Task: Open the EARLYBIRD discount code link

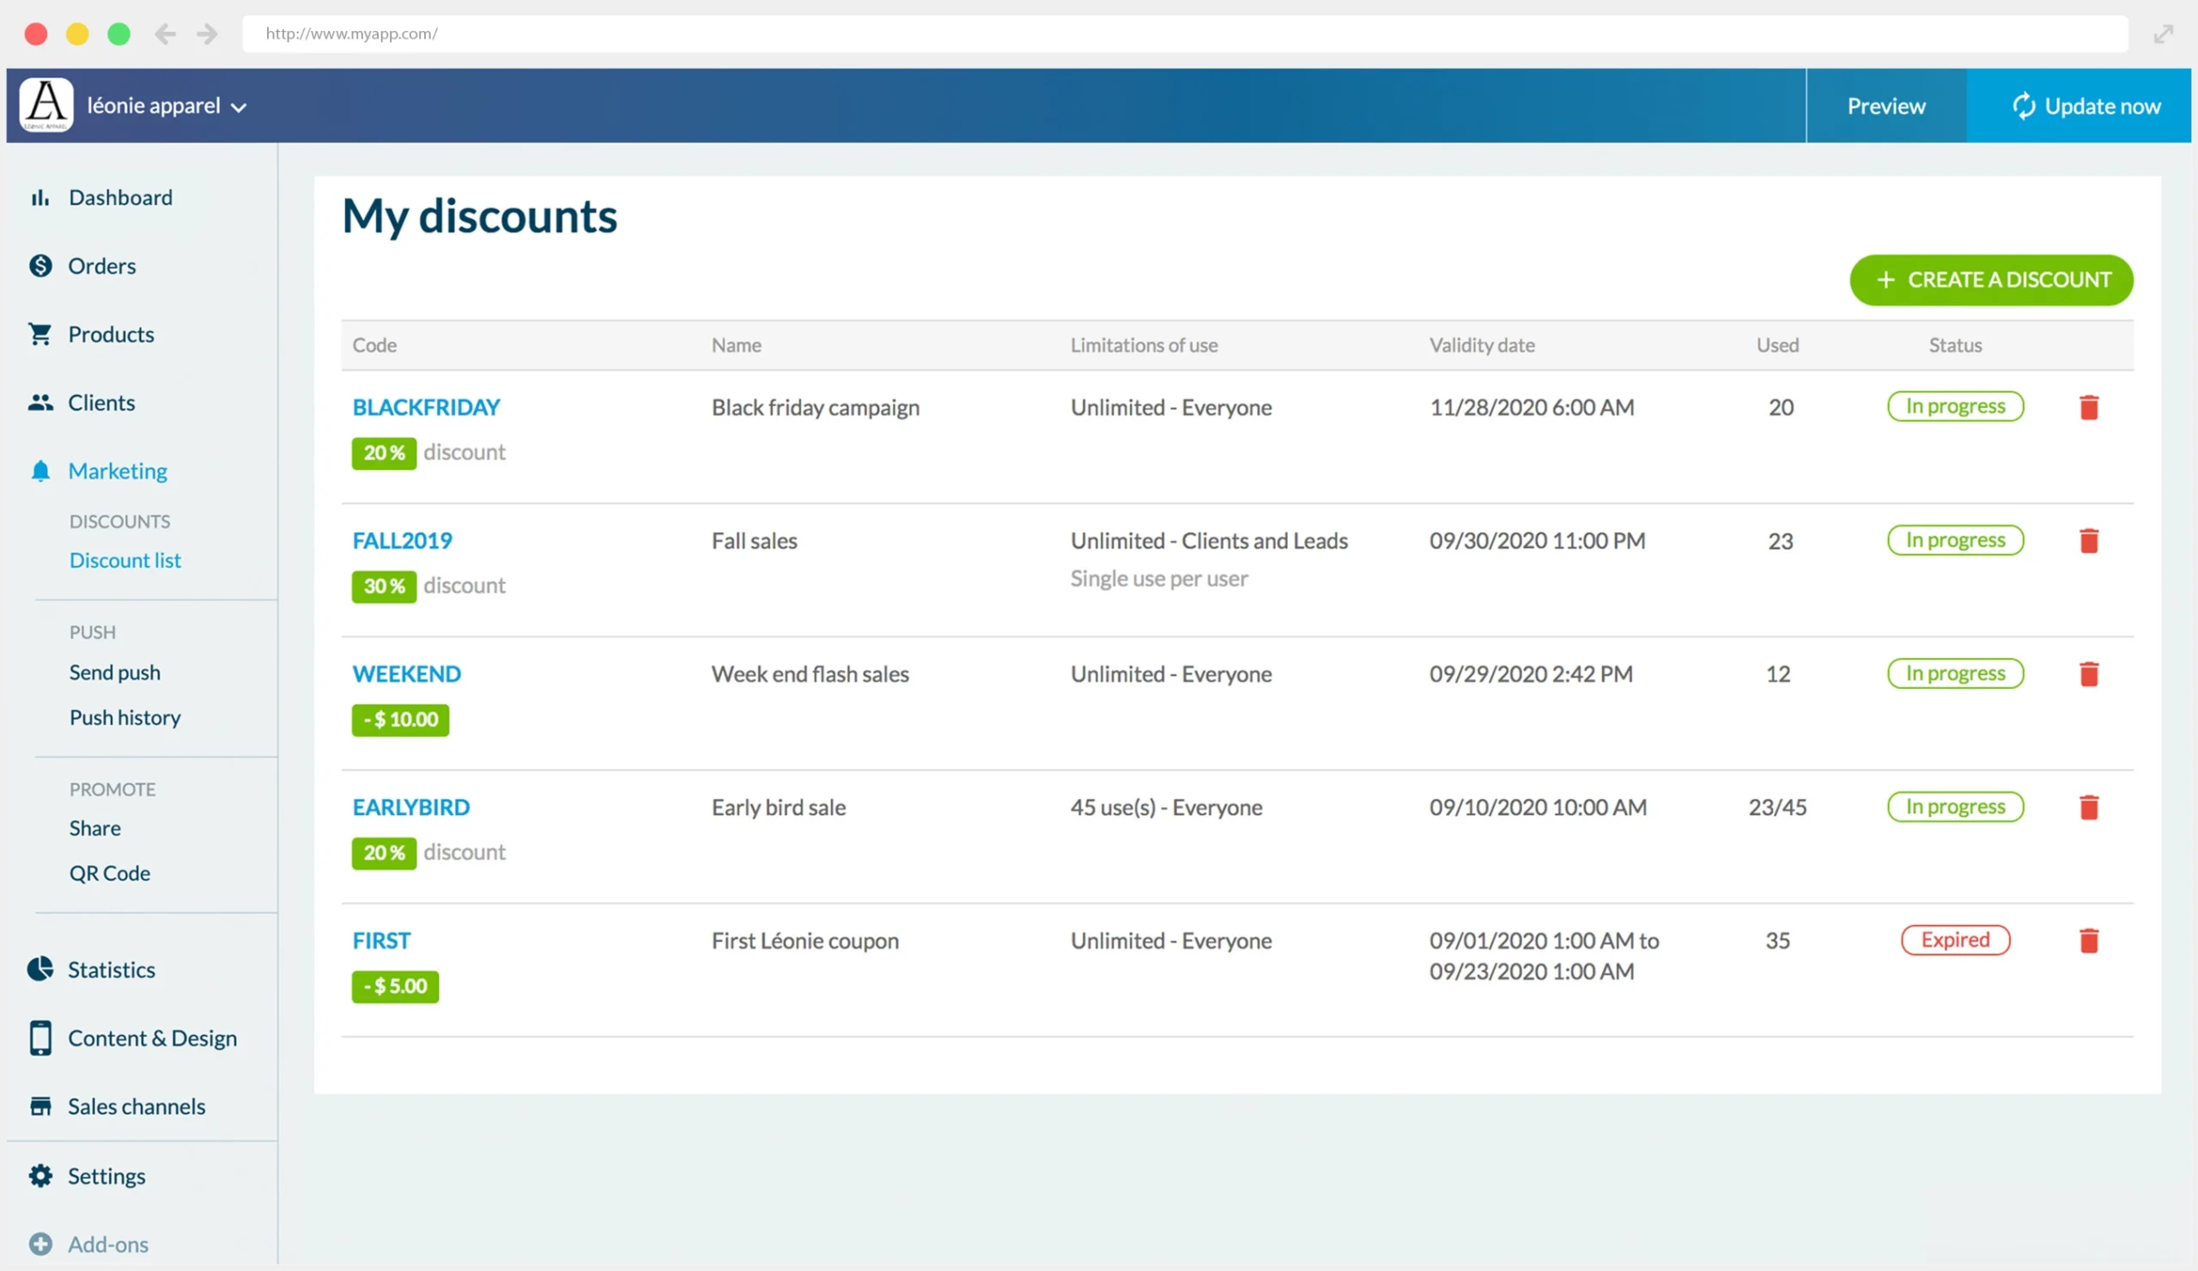Action: coord(410,808)
